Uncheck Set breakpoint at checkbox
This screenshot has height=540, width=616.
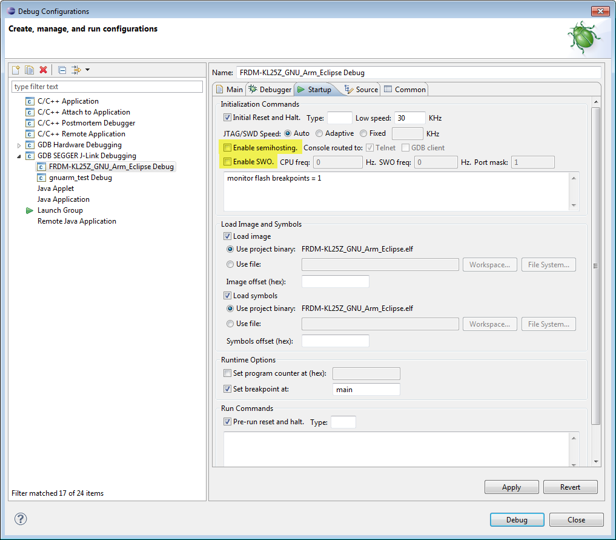(x=228, y=389)
